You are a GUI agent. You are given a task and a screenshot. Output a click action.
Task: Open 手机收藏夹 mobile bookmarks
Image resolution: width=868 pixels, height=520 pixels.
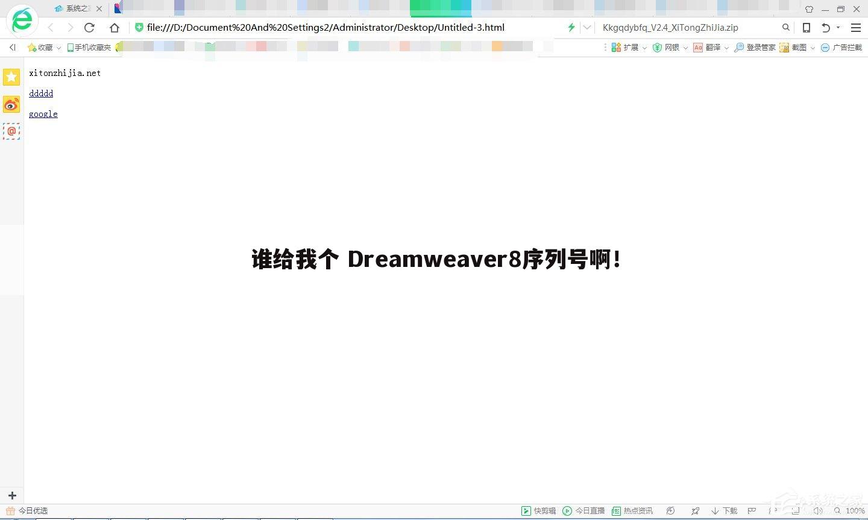click(x=89, y=47)
